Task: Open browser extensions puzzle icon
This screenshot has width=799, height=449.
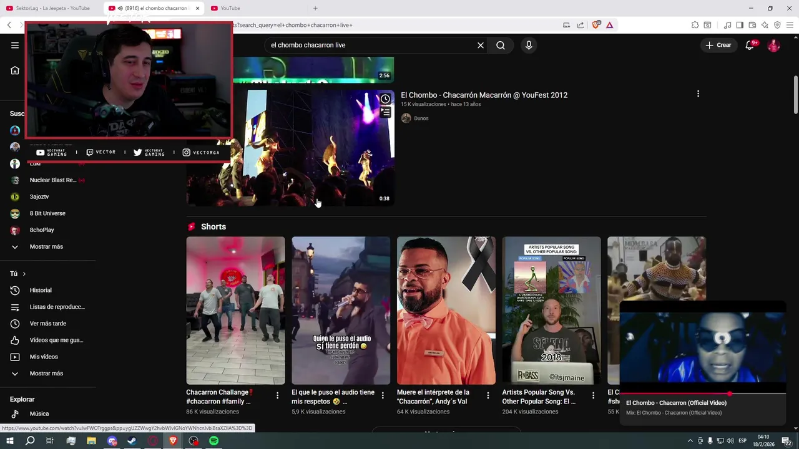Action: pyautogui.click(x=695, y=25)
